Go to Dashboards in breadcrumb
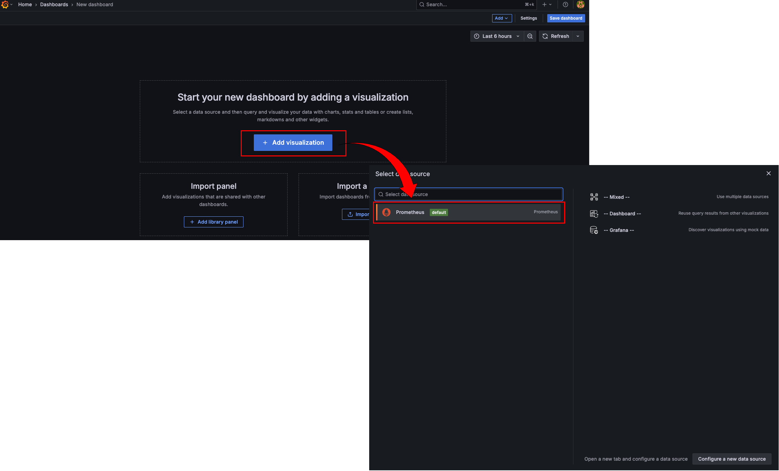This screenshot has width=779, height=471. pos(54,4)
